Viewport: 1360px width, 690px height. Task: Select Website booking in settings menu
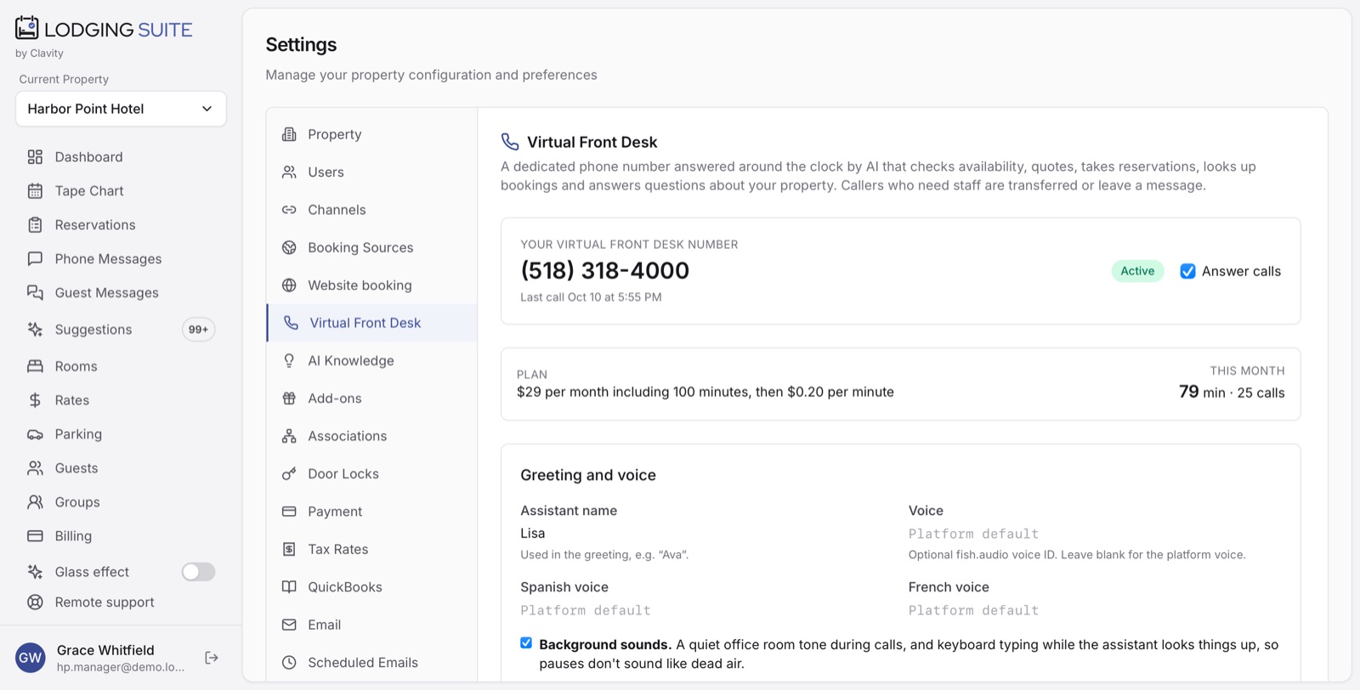(x=371, y=286)
